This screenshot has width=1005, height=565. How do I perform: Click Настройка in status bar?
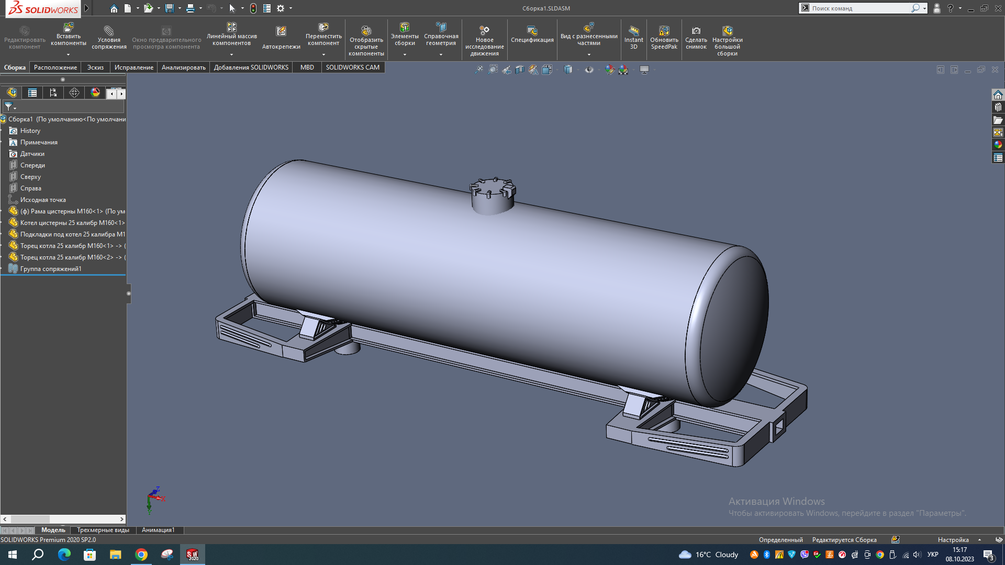[953, 540]
